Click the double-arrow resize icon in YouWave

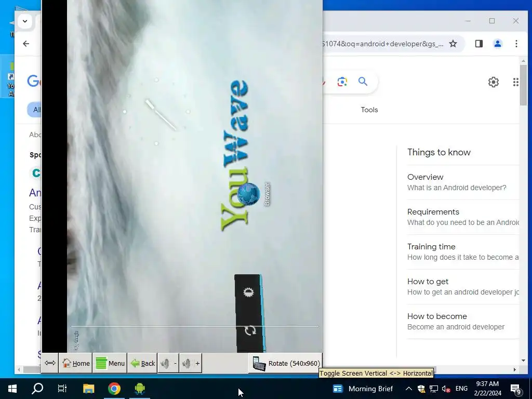tap(50, 363)
